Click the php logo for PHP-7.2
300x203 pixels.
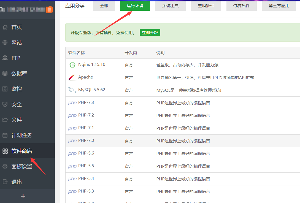click(x=72, y=115)
